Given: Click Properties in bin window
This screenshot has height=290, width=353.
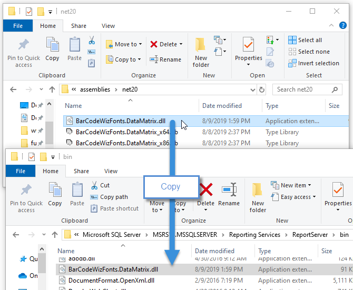Looking at the screenshot, I should click(338, 197).
